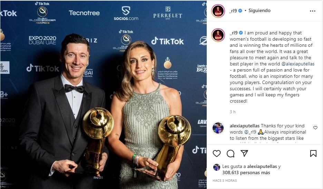This screenshot has width=323, height=189.
Task: Click the post photo of the two award winners
Action: point(104,94)
